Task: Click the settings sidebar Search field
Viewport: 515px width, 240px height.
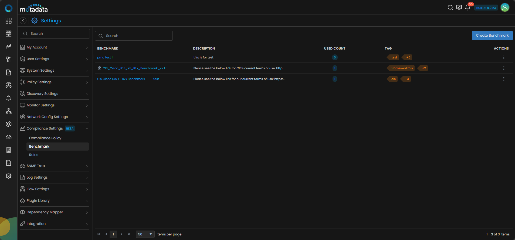Action: (55, 34)
